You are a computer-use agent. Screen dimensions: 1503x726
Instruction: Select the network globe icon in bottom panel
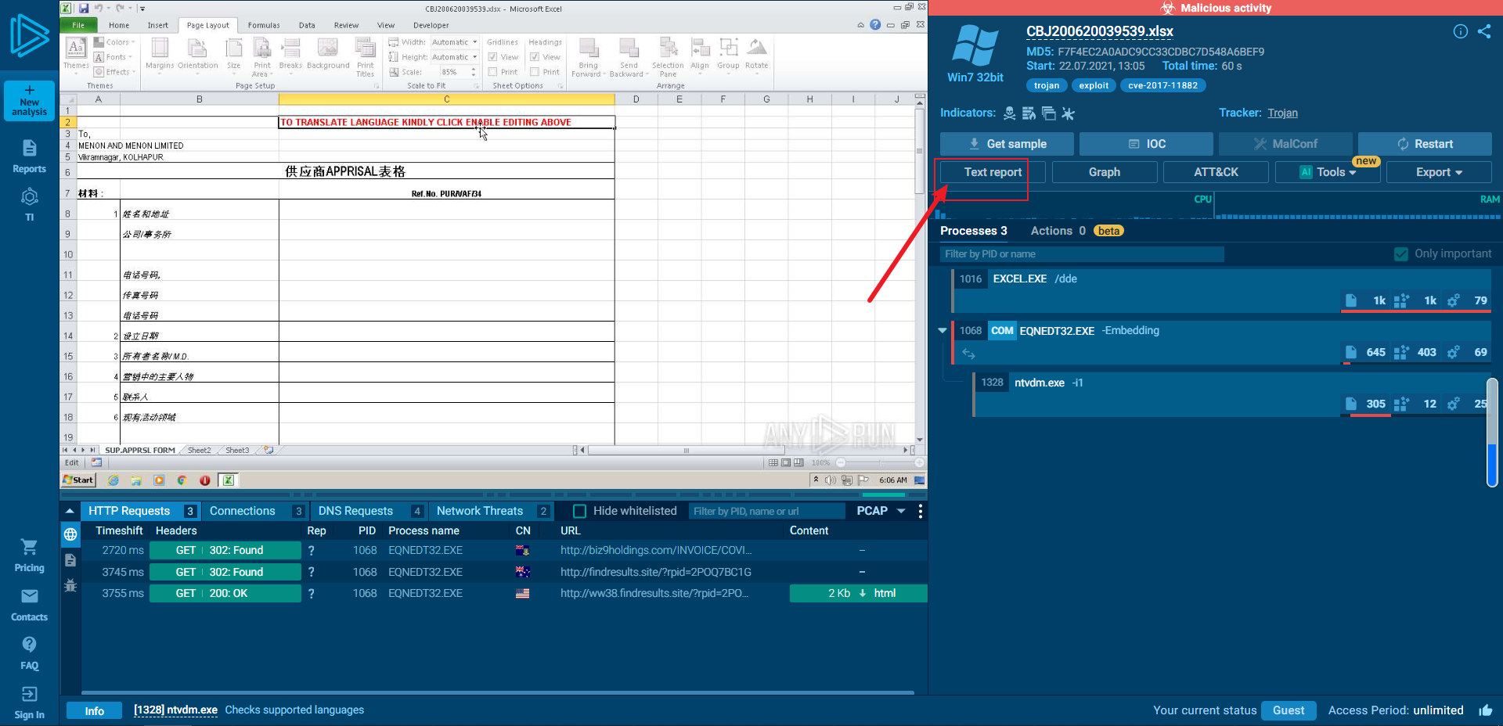pos(70,534)
